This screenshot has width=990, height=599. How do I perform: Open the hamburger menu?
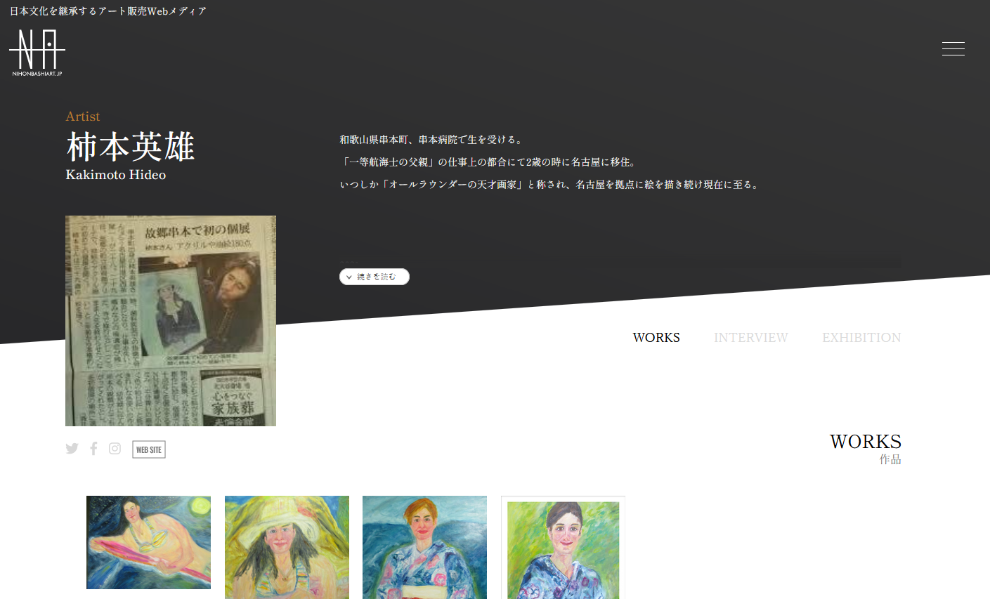click(x=953, y=48)
